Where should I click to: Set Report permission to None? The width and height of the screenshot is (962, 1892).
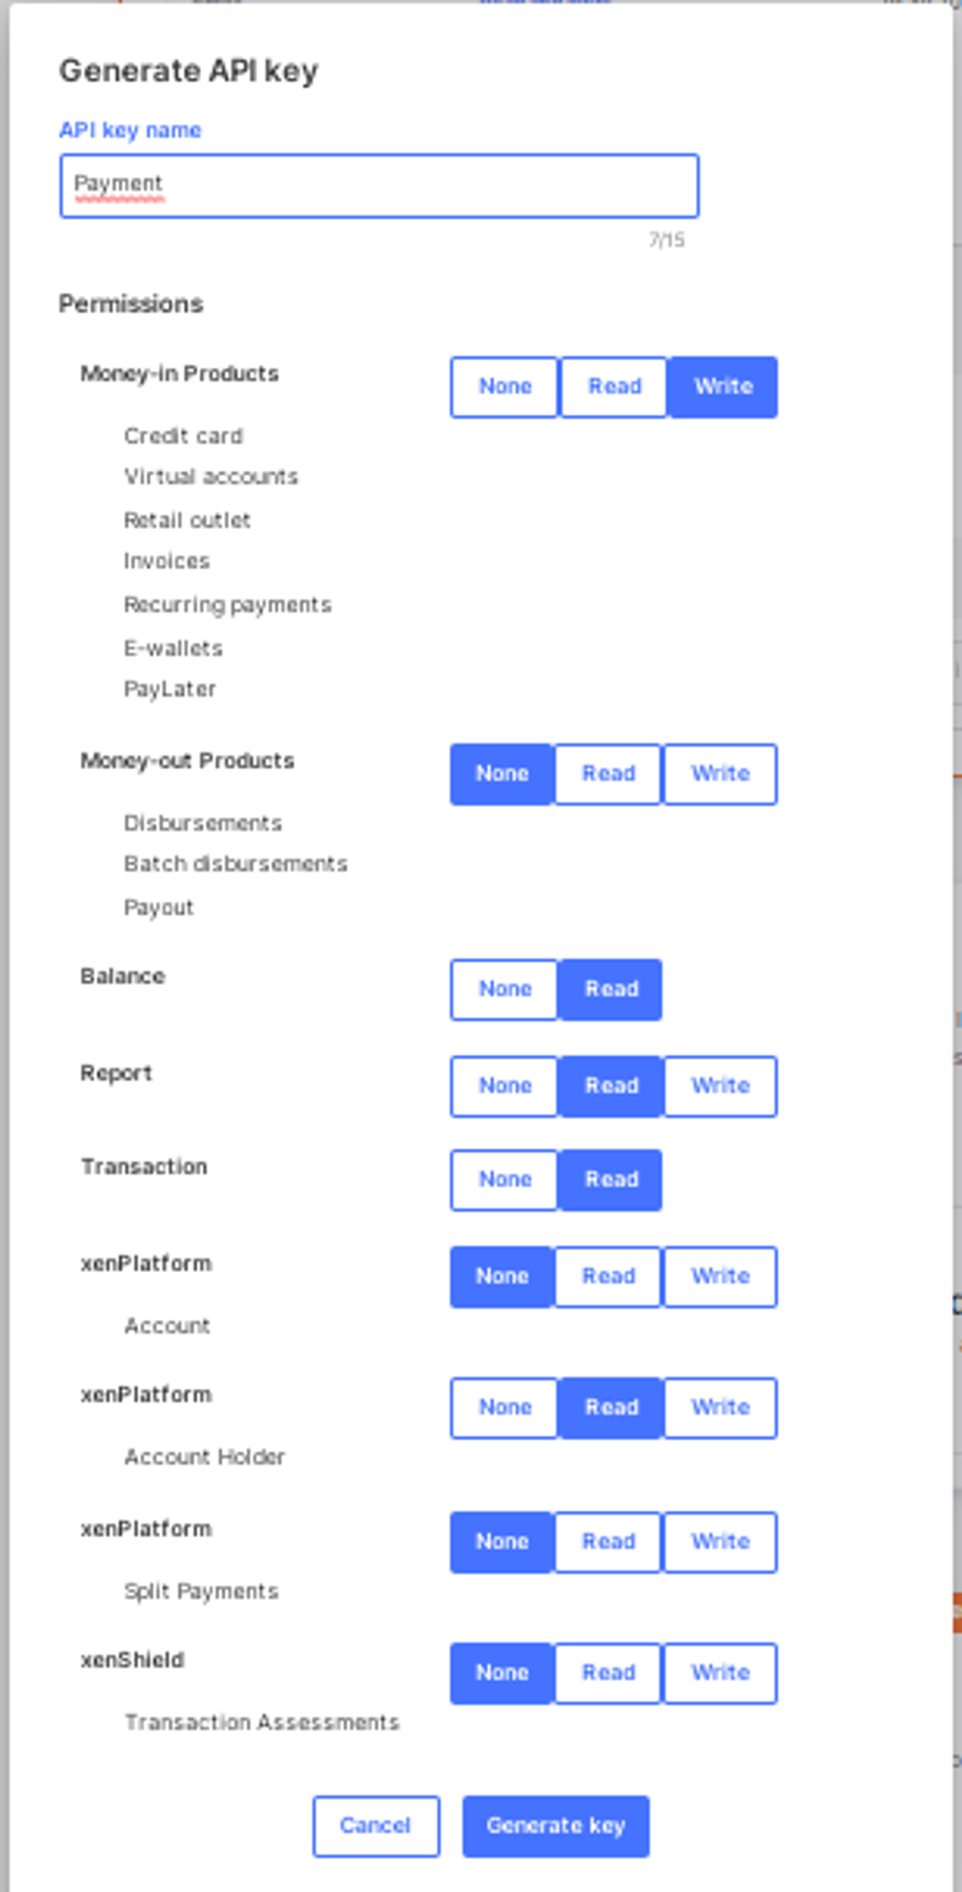pyautogui.click(x=504, y=1086)
